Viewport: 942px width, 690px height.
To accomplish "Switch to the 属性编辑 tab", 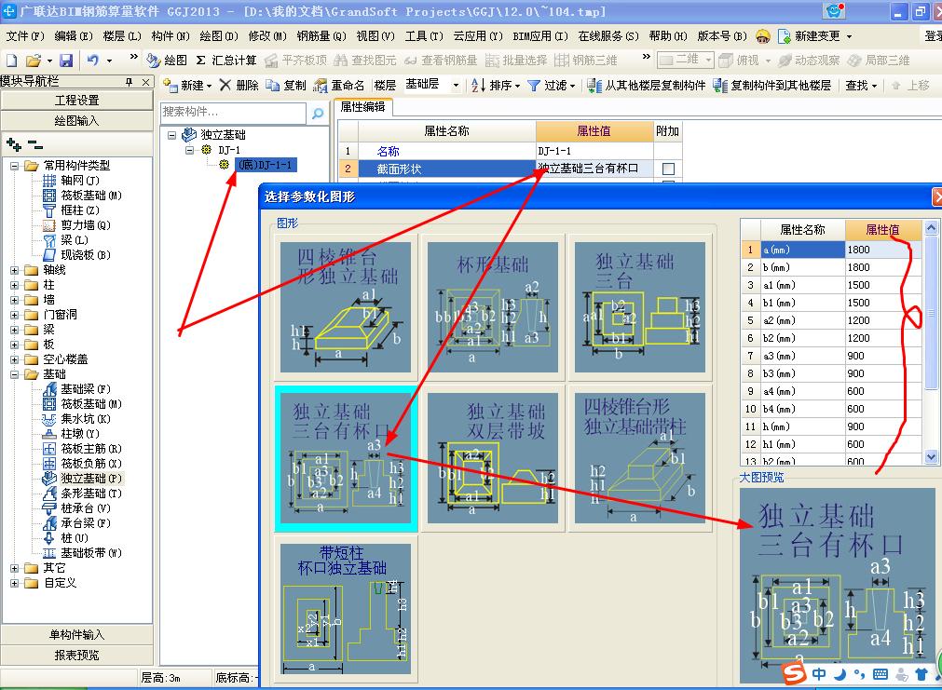I will point(362,107).
